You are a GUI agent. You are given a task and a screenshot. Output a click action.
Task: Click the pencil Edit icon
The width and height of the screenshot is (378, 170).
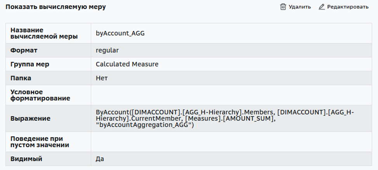coord(322,7)
